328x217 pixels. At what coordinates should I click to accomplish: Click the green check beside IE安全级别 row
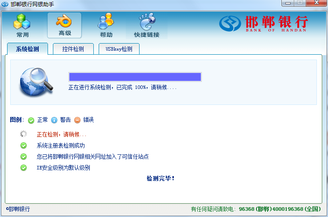[24, 168]
